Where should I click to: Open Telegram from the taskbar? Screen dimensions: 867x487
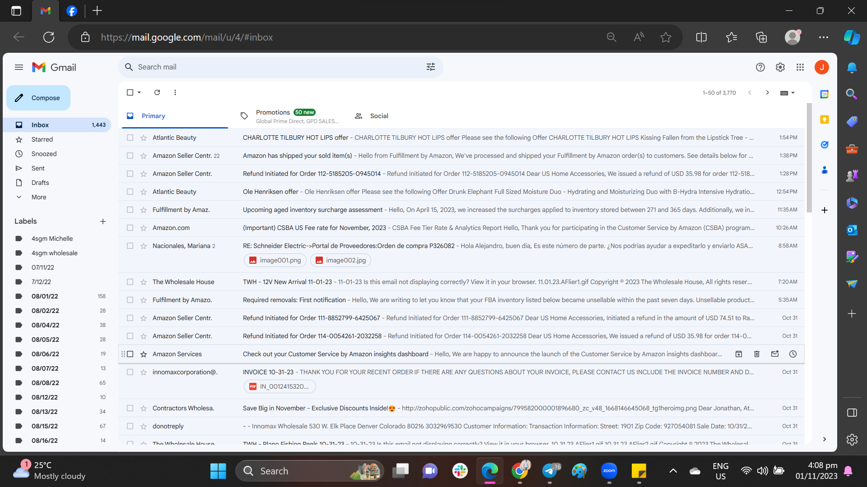pyautogui.click(x=550, y=471)
